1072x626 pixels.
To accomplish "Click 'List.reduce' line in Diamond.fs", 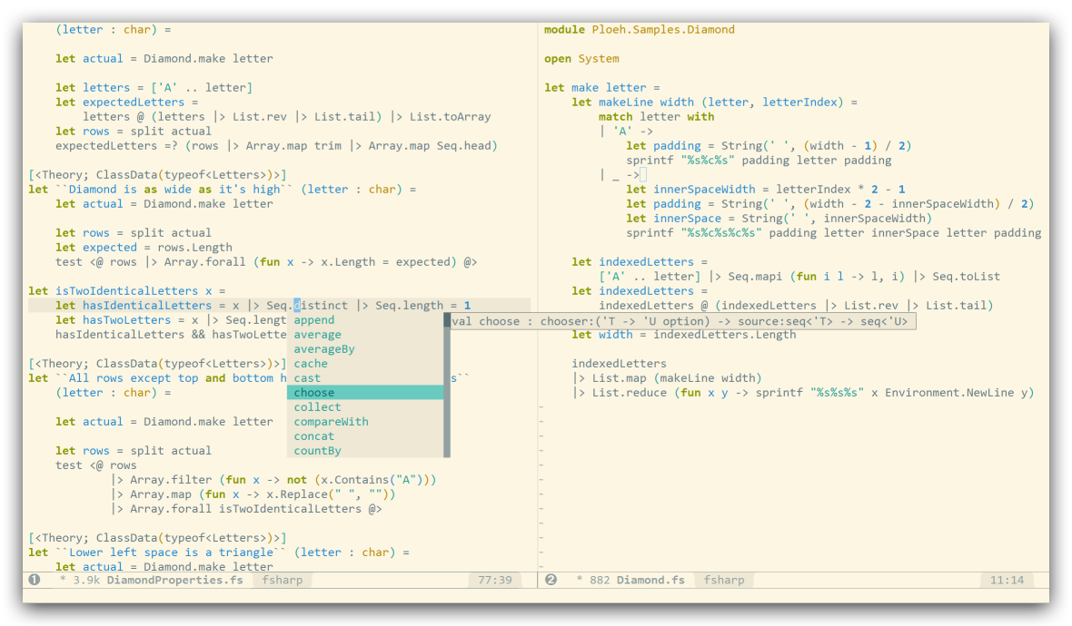I will [x=803, y=393].
